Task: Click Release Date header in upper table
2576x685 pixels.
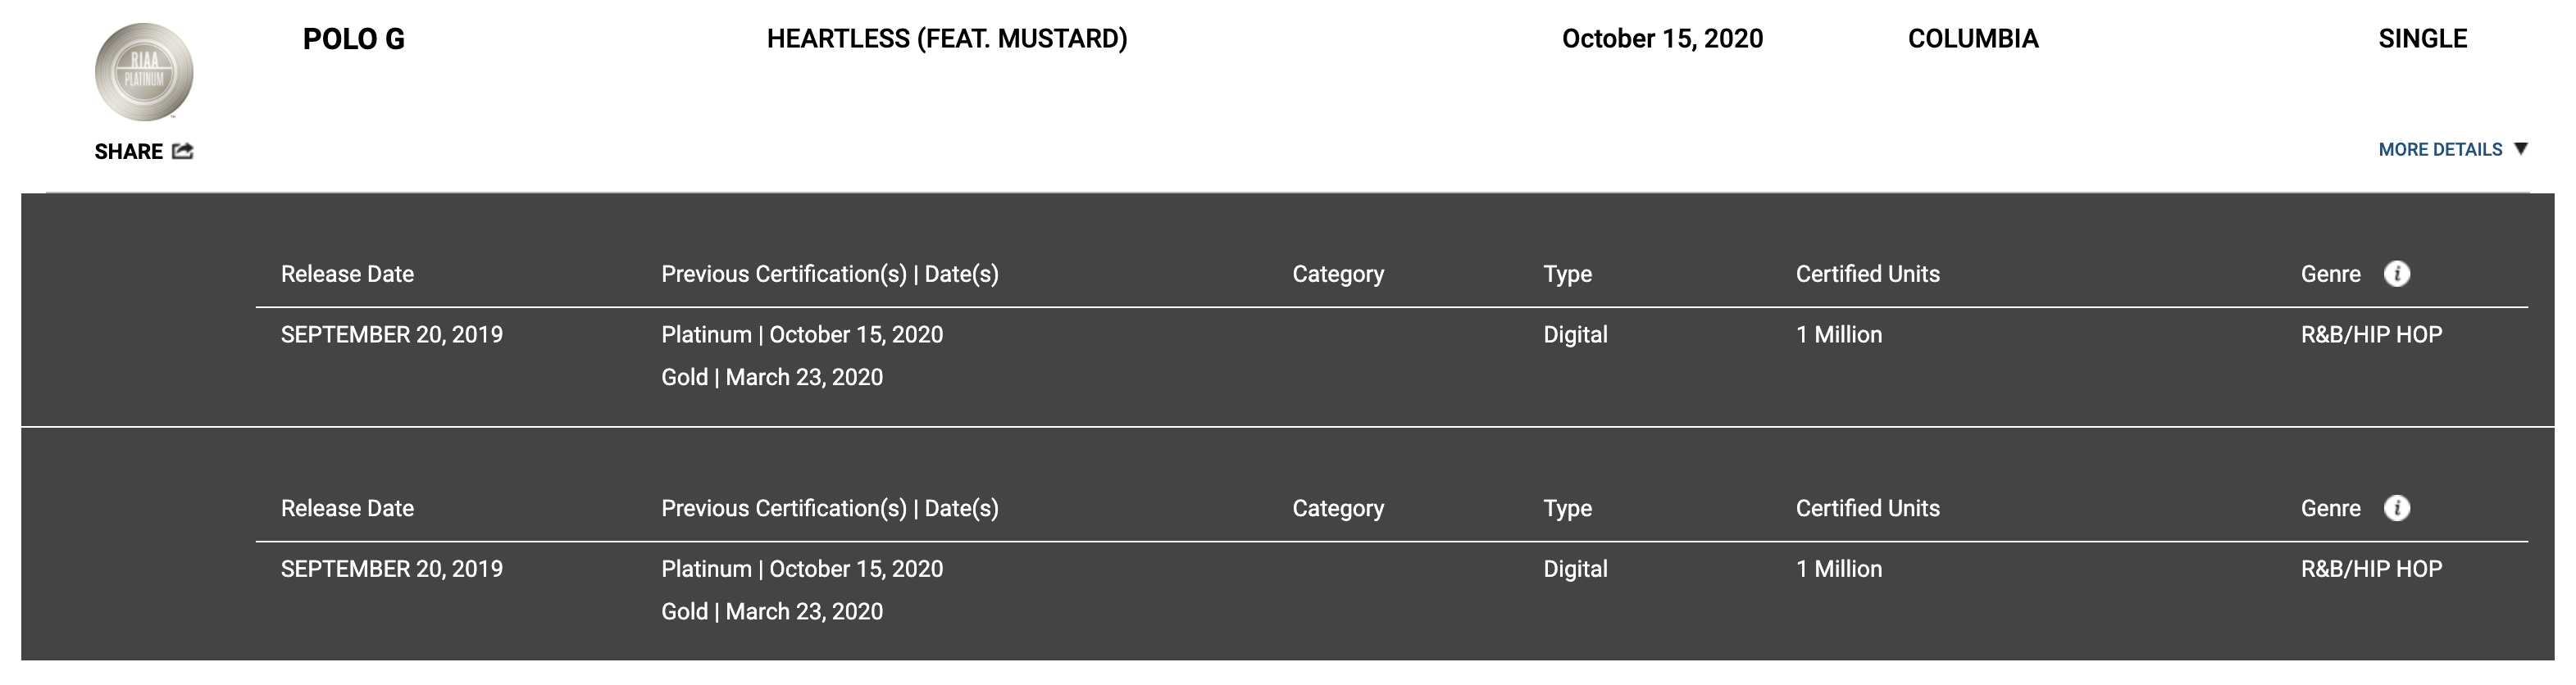Action: [x=347, y=274]
